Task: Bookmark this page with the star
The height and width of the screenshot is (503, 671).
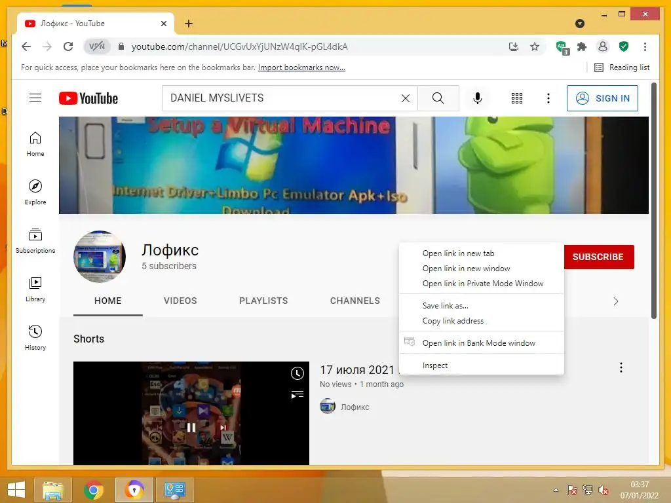Action: coord(535,47)
